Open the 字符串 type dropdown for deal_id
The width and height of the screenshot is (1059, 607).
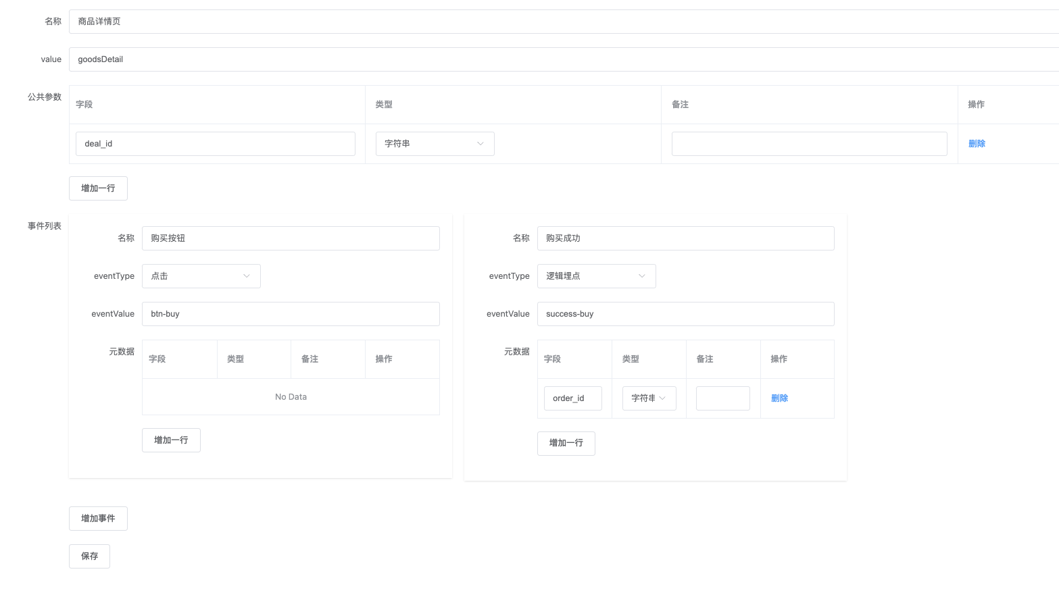point(435,143)
